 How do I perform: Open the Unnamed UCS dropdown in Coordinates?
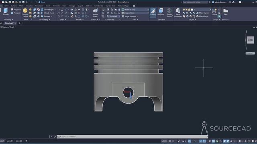pos(113,16)
